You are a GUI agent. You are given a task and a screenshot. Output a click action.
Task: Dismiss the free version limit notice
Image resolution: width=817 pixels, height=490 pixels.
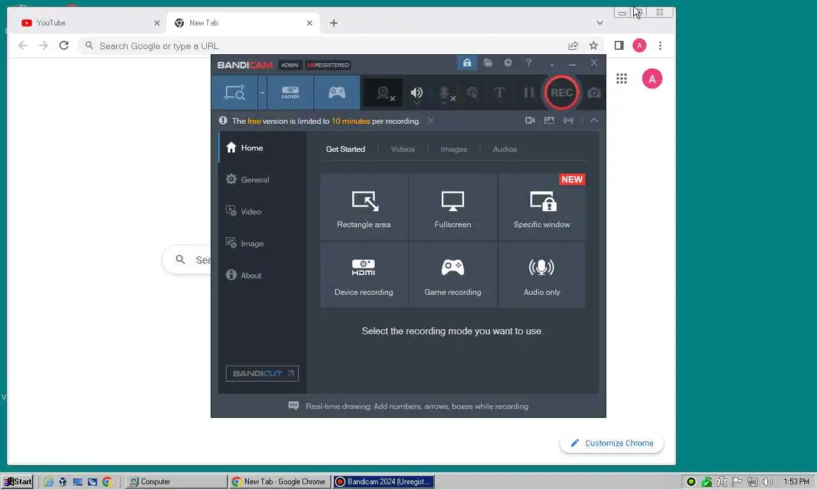click(x=430, y=121)
